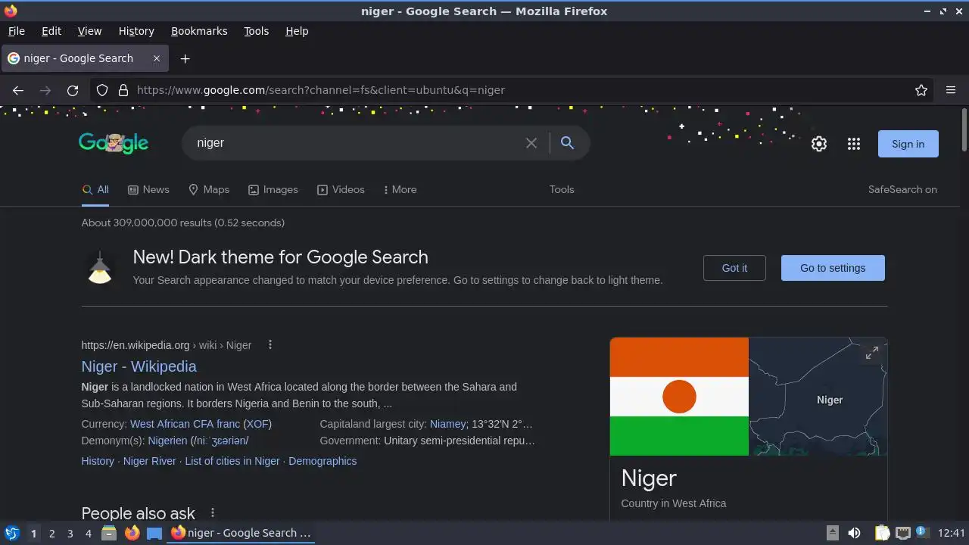This screenshot has width=969, height=545.
Task: Launch Firefox from the taskbar quick launch
Action: [x=132, y=533]
